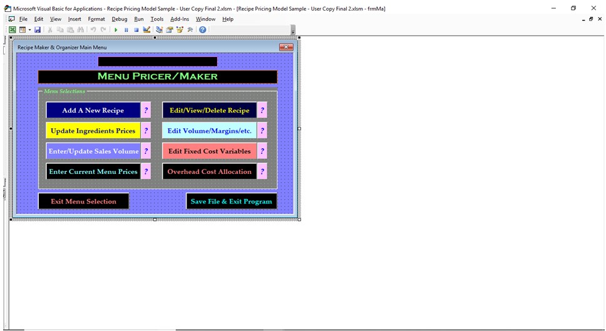Click the Copy toolbar icon
Image resolution: width=606 pixels, height=331 pixels.
pyautogui.click(x=60, y=29)
